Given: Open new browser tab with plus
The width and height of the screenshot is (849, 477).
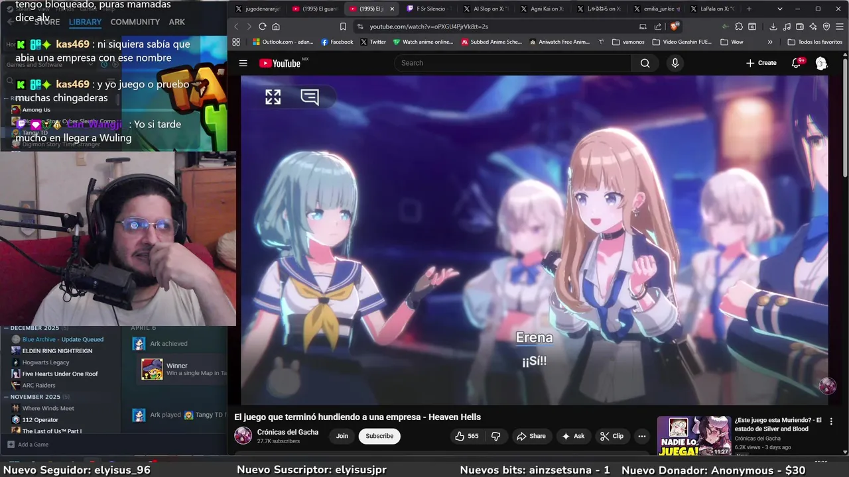Looking at the screenshot, I should 749,9.
